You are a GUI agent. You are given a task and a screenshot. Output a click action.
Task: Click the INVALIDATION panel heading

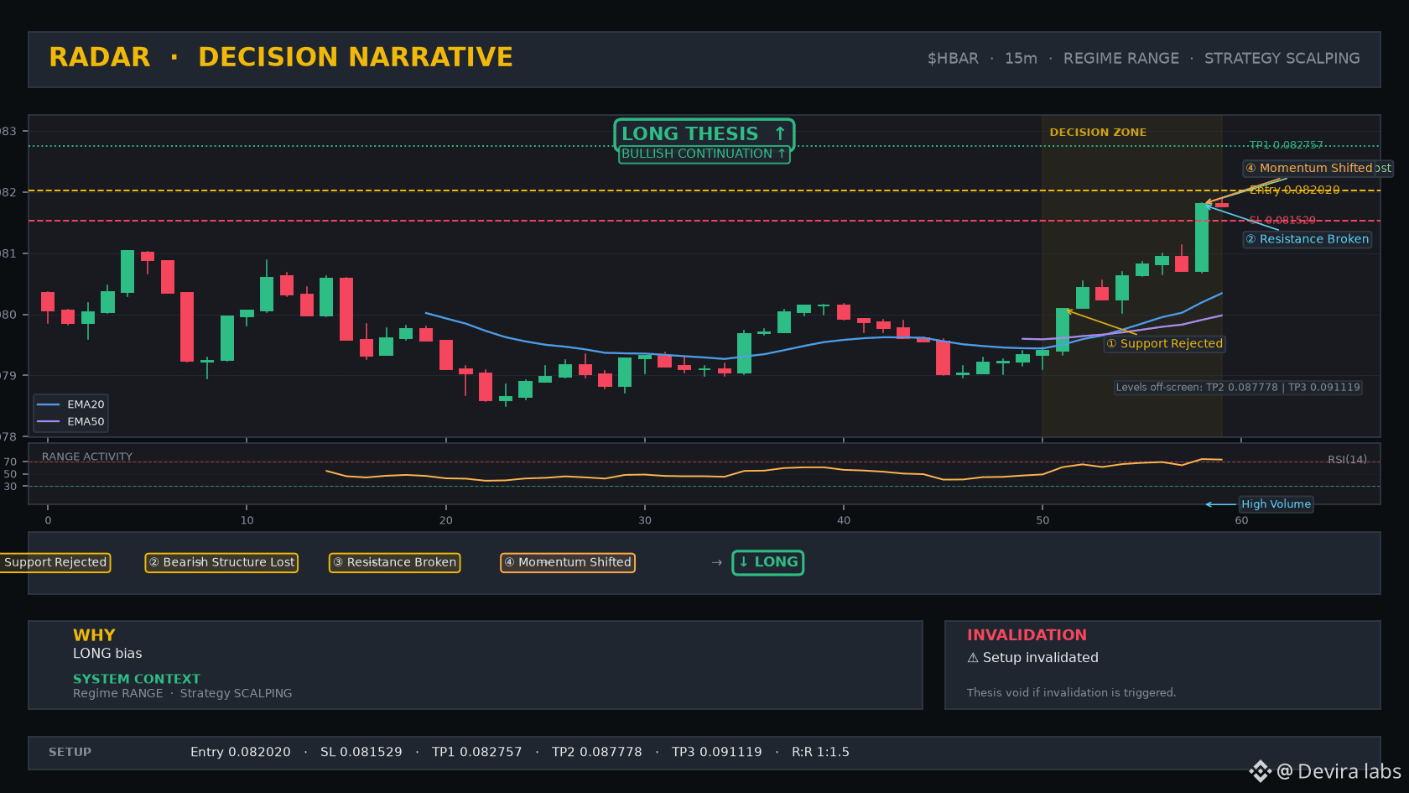pos(1027,635)
